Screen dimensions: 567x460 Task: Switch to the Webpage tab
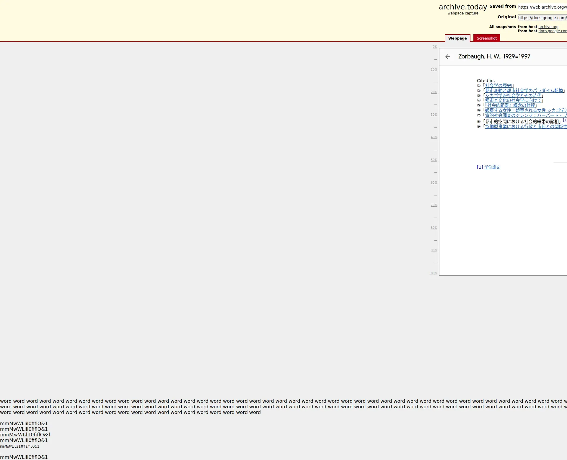(457, 38)
